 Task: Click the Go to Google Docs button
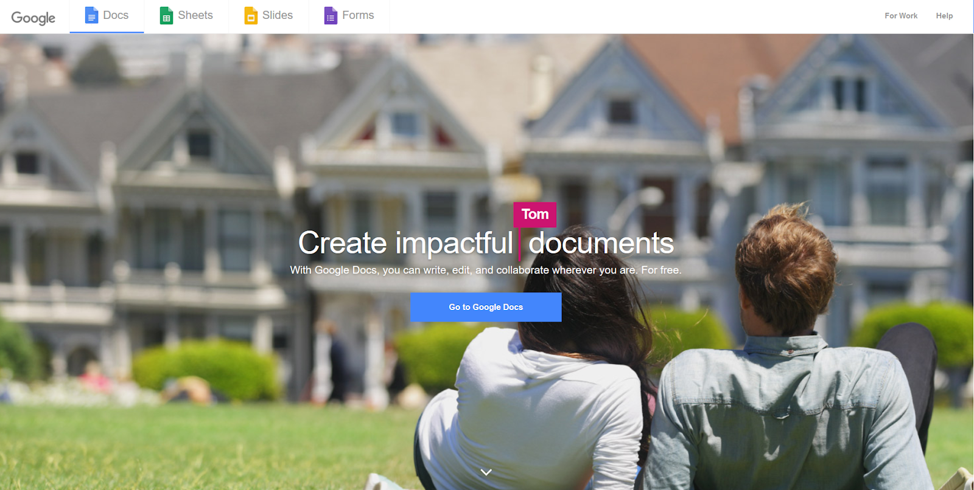(x=486, y=307)
